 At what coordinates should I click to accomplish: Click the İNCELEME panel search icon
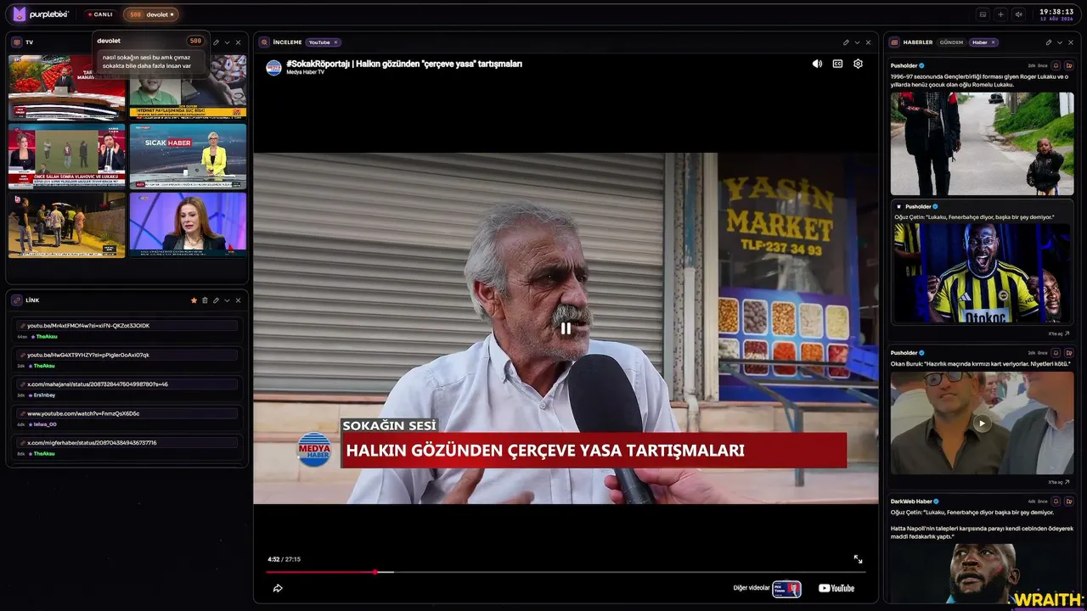click(x=264, y=42)
